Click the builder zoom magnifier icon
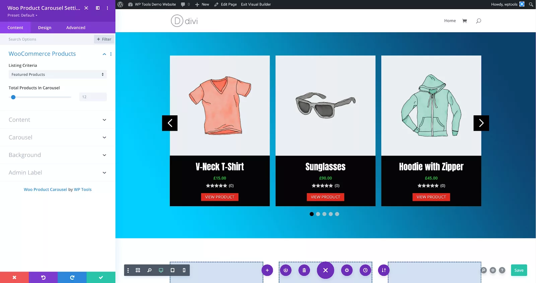The width and height of the screenshot is (536, 283). tap(149, 270)
